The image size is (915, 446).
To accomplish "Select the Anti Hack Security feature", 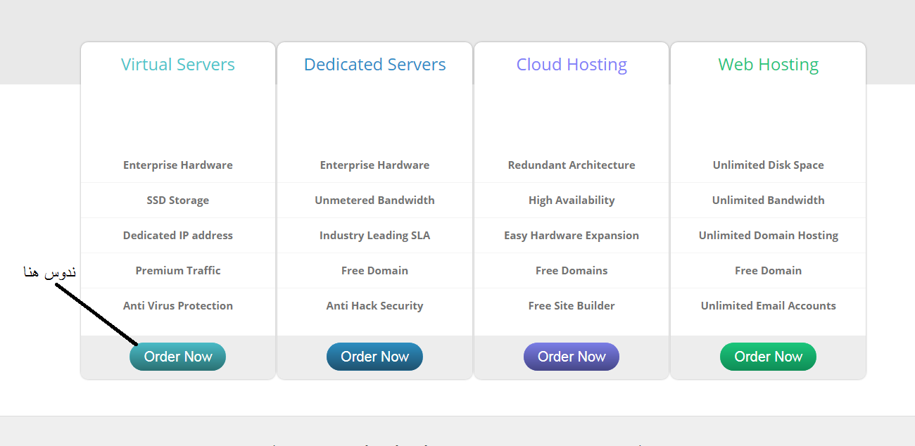I will pos(374,306).
